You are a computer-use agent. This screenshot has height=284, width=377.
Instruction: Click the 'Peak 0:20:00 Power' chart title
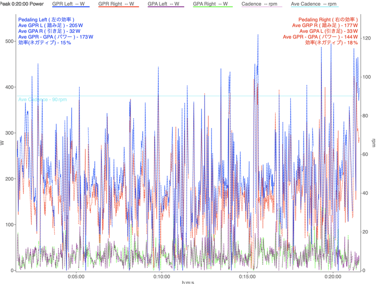(22, 4)
